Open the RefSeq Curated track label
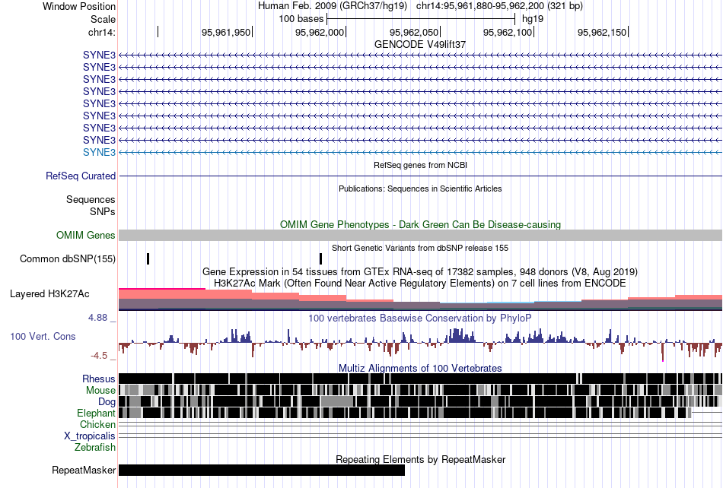This screenshot has width=723, height=488. (x=81, y=176)
